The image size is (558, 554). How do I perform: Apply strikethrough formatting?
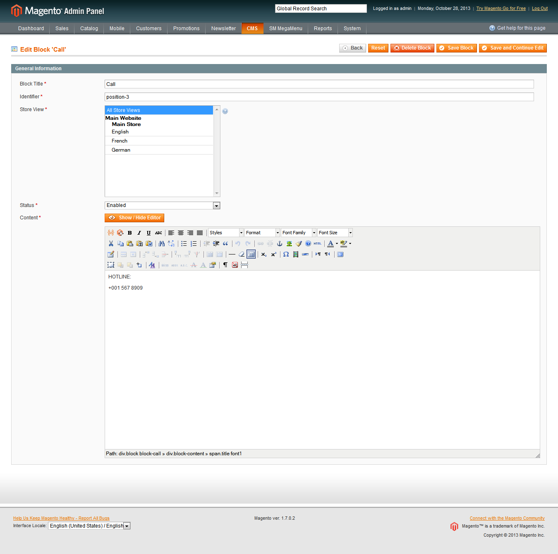[158, 233]
